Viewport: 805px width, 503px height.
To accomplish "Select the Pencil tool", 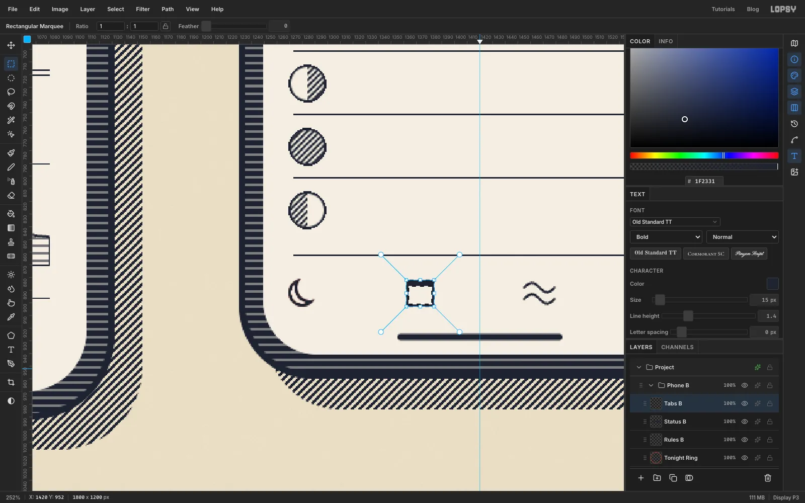I will click(11, 167).
